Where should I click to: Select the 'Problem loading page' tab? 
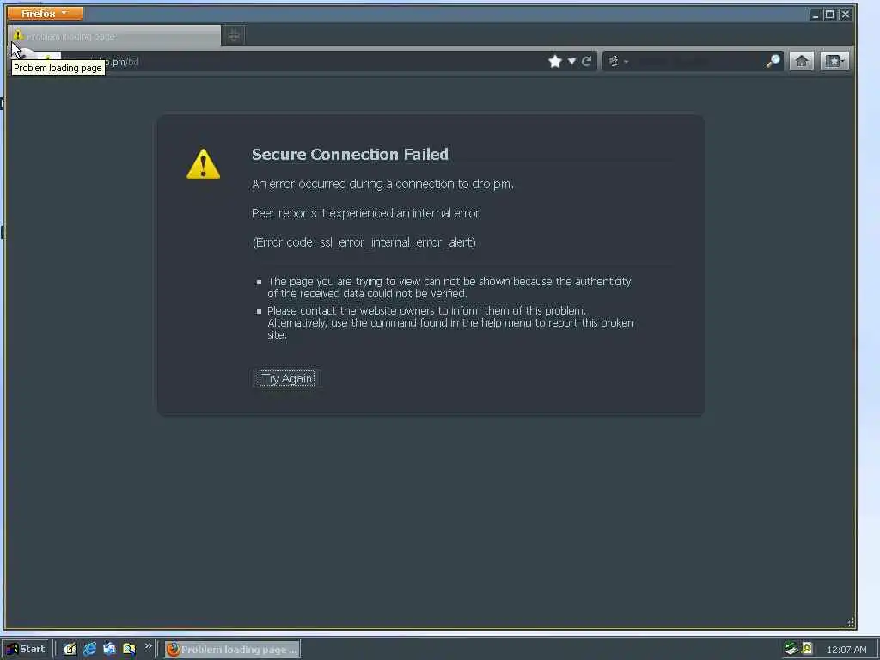114,36
